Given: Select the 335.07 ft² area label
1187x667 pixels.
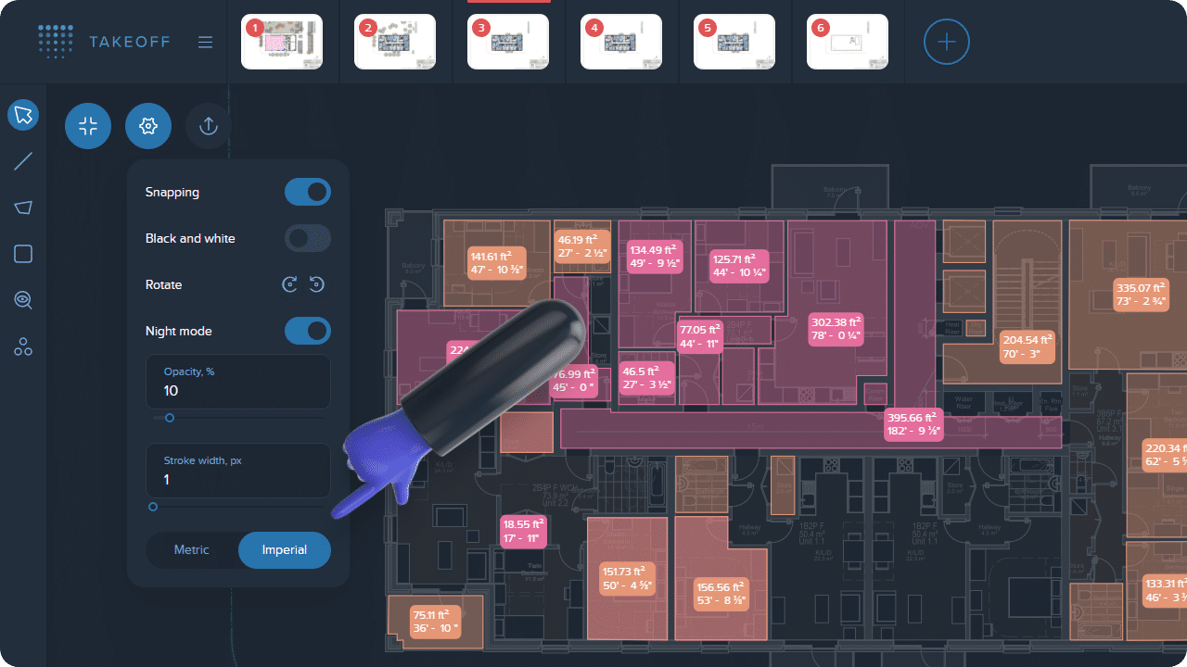Looking at the screenshot, I should 1141,295.
